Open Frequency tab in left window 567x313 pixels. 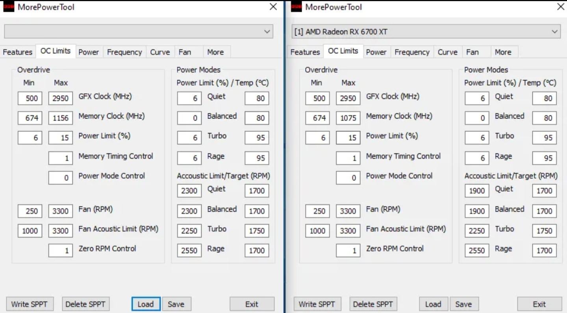pyautogui.click(x=124, y=52)
